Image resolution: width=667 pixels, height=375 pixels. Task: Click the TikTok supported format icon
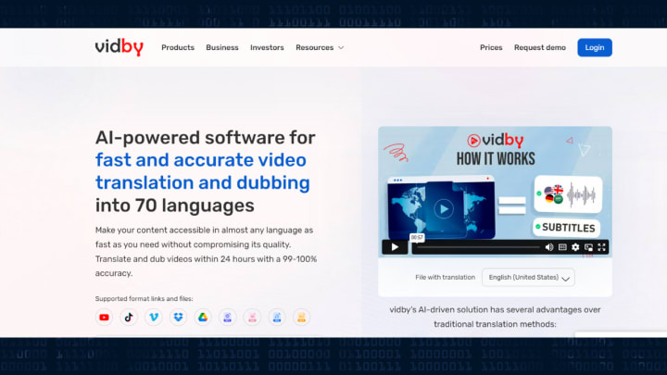tap(129, 318)
